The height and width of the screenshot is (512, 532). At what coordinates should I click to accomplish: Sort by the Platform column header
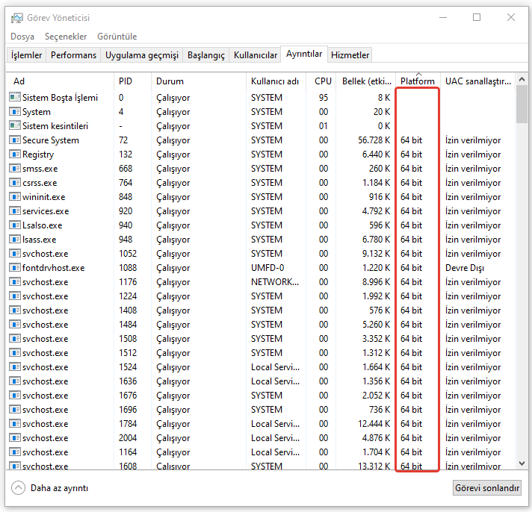(417, 81)
